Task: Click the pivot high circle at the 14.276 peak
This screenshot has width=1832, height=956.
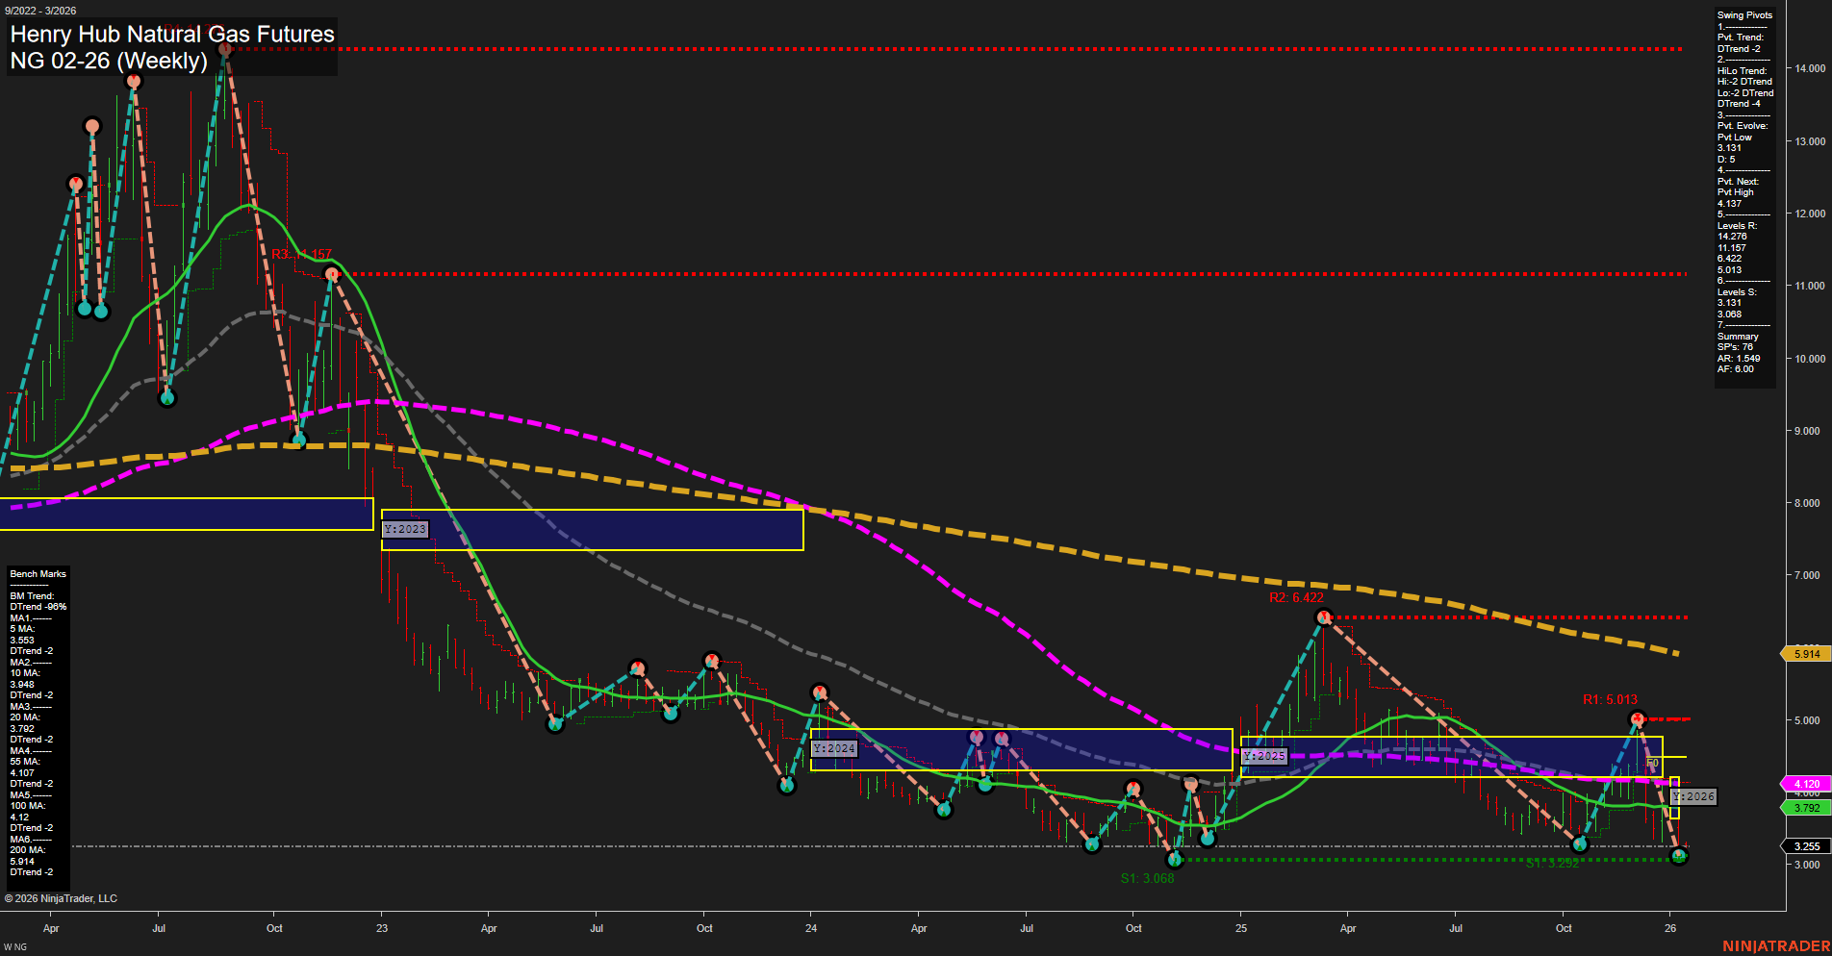Action: 224,50
